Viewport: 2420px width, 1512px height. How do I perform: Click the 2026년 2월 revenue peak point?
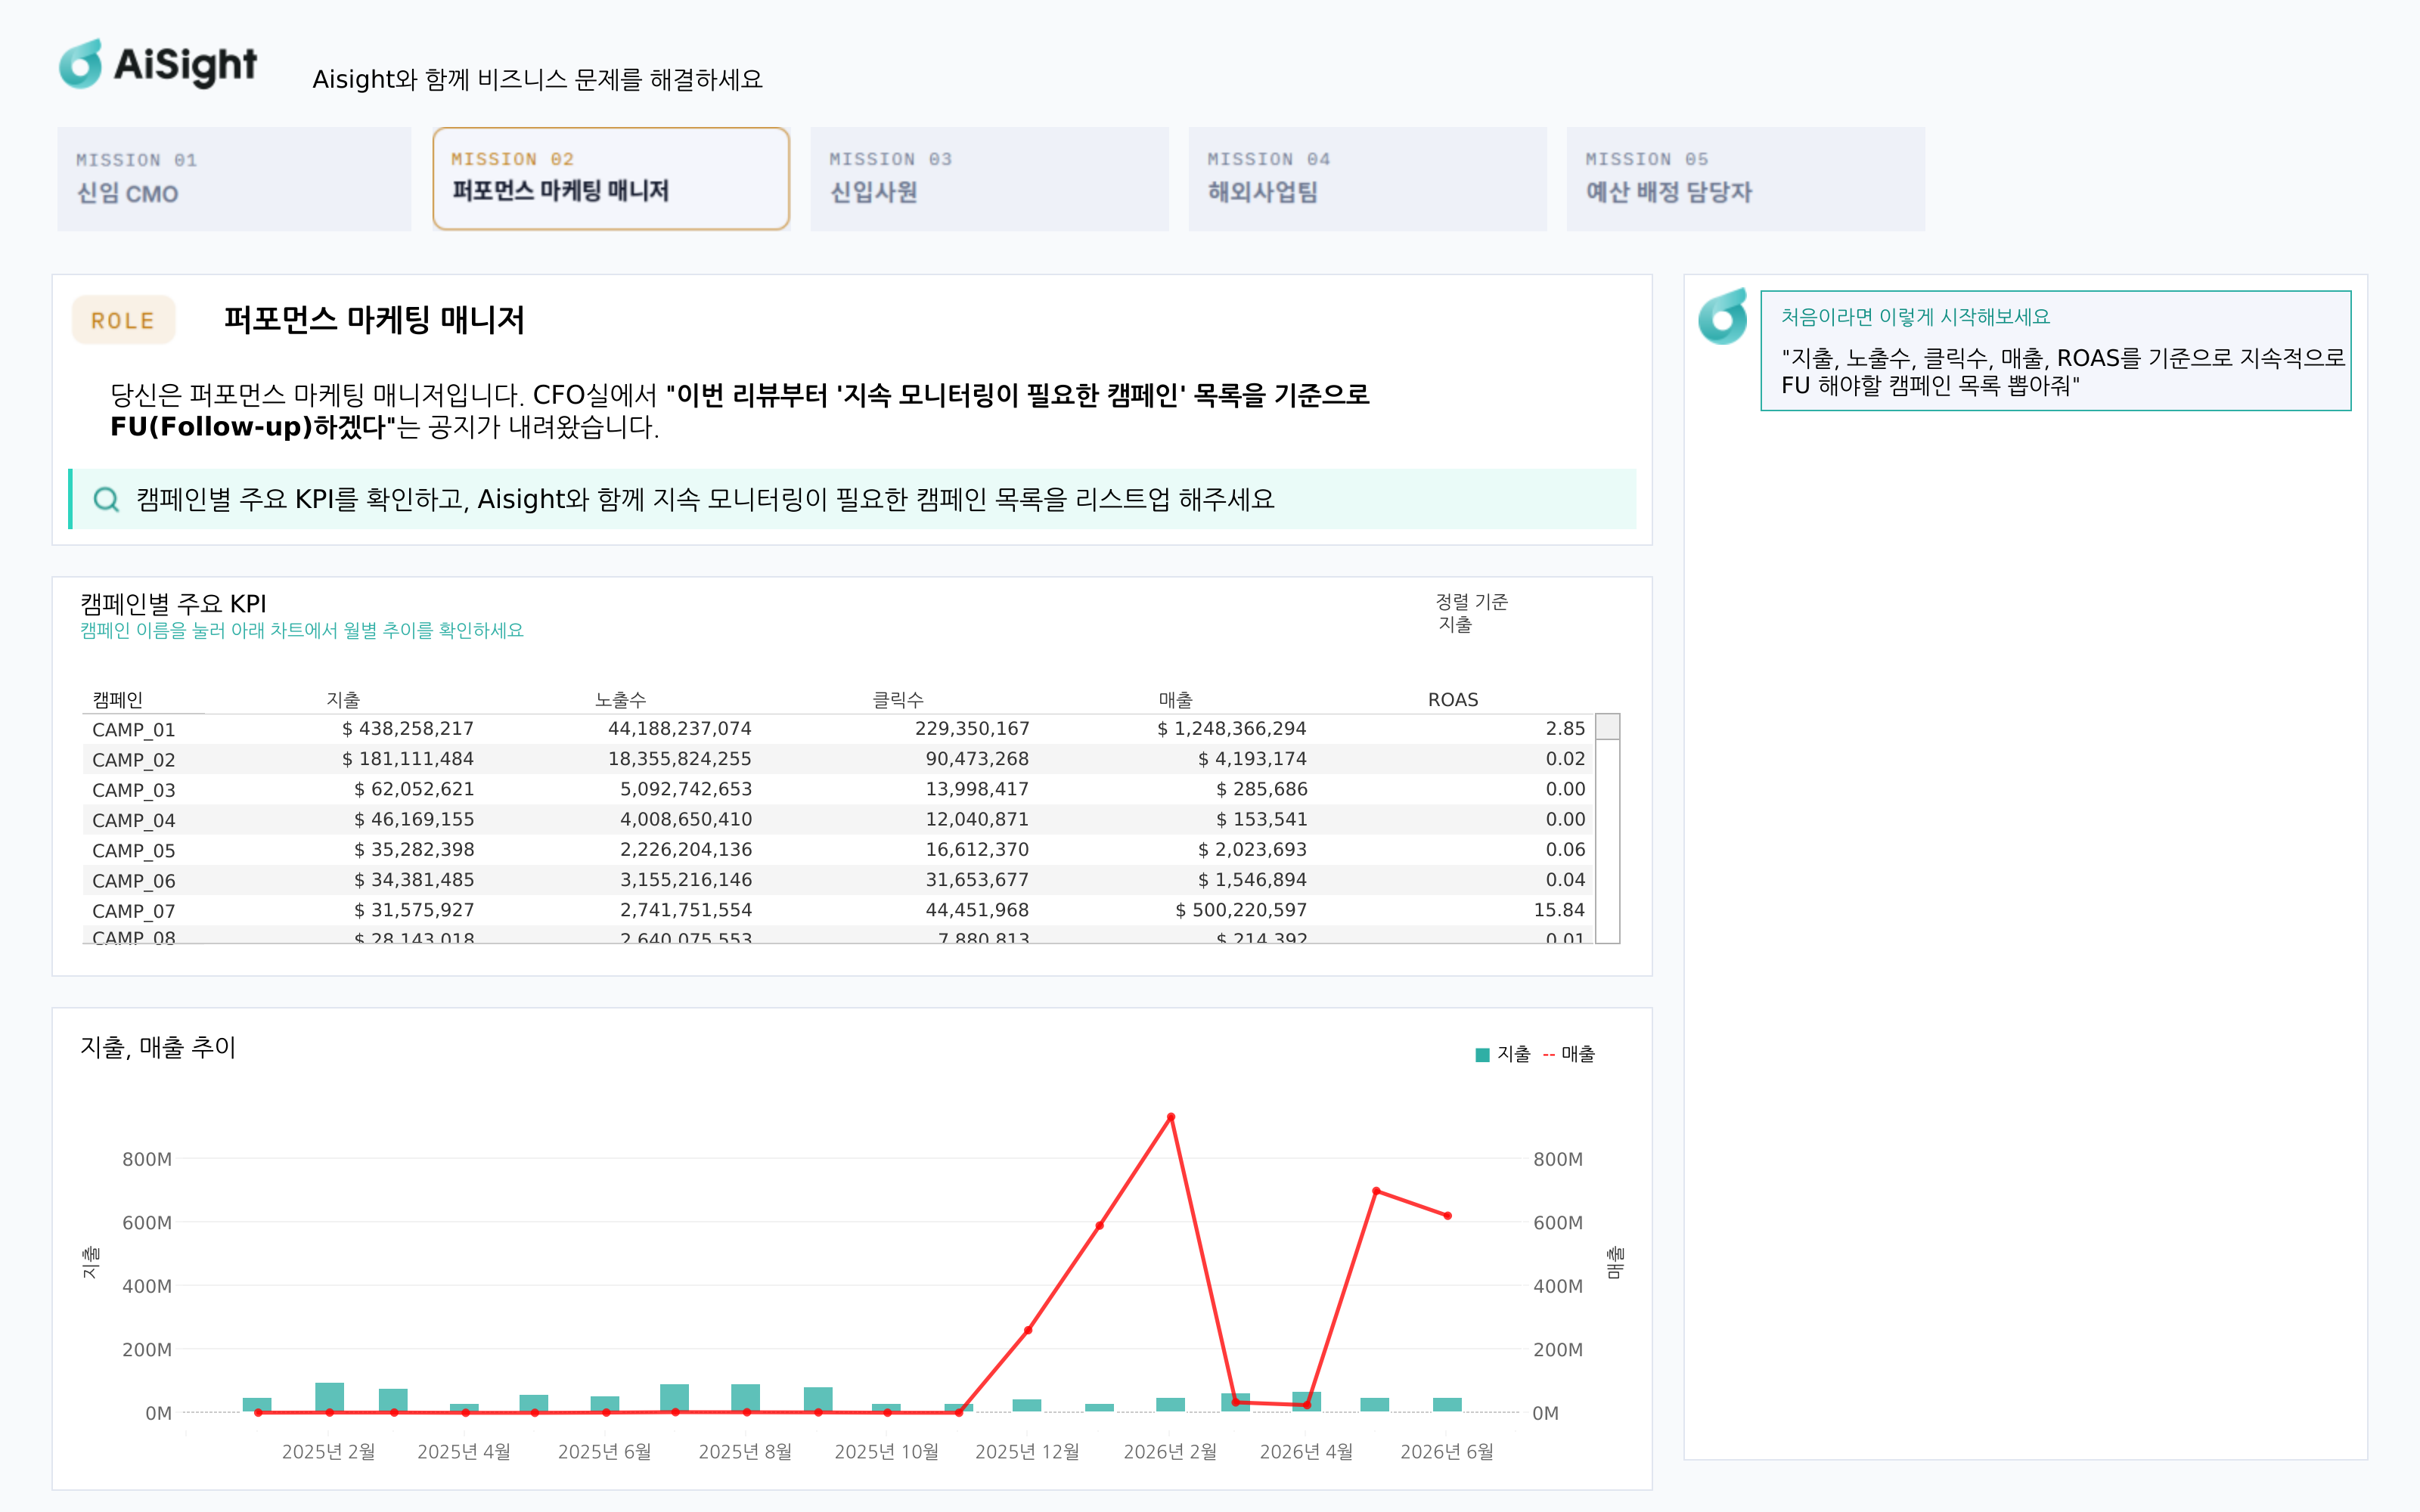(1171, 1117)
